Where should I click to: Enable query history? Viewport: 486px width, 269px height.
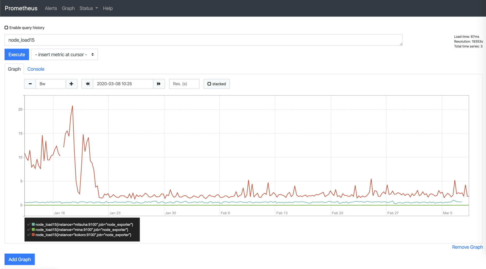tap(6, 27)
